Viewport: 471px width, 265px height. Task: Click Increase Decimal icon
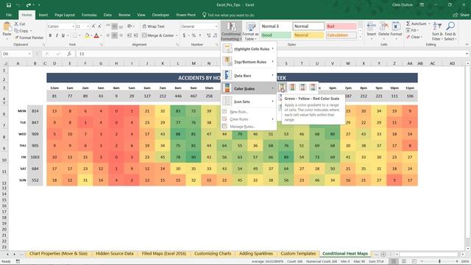[x=209, y=35]
